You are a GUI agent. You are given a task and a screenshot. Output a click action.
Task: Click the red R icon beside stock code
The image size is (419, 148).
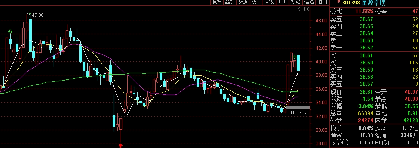tap(339, 1)
